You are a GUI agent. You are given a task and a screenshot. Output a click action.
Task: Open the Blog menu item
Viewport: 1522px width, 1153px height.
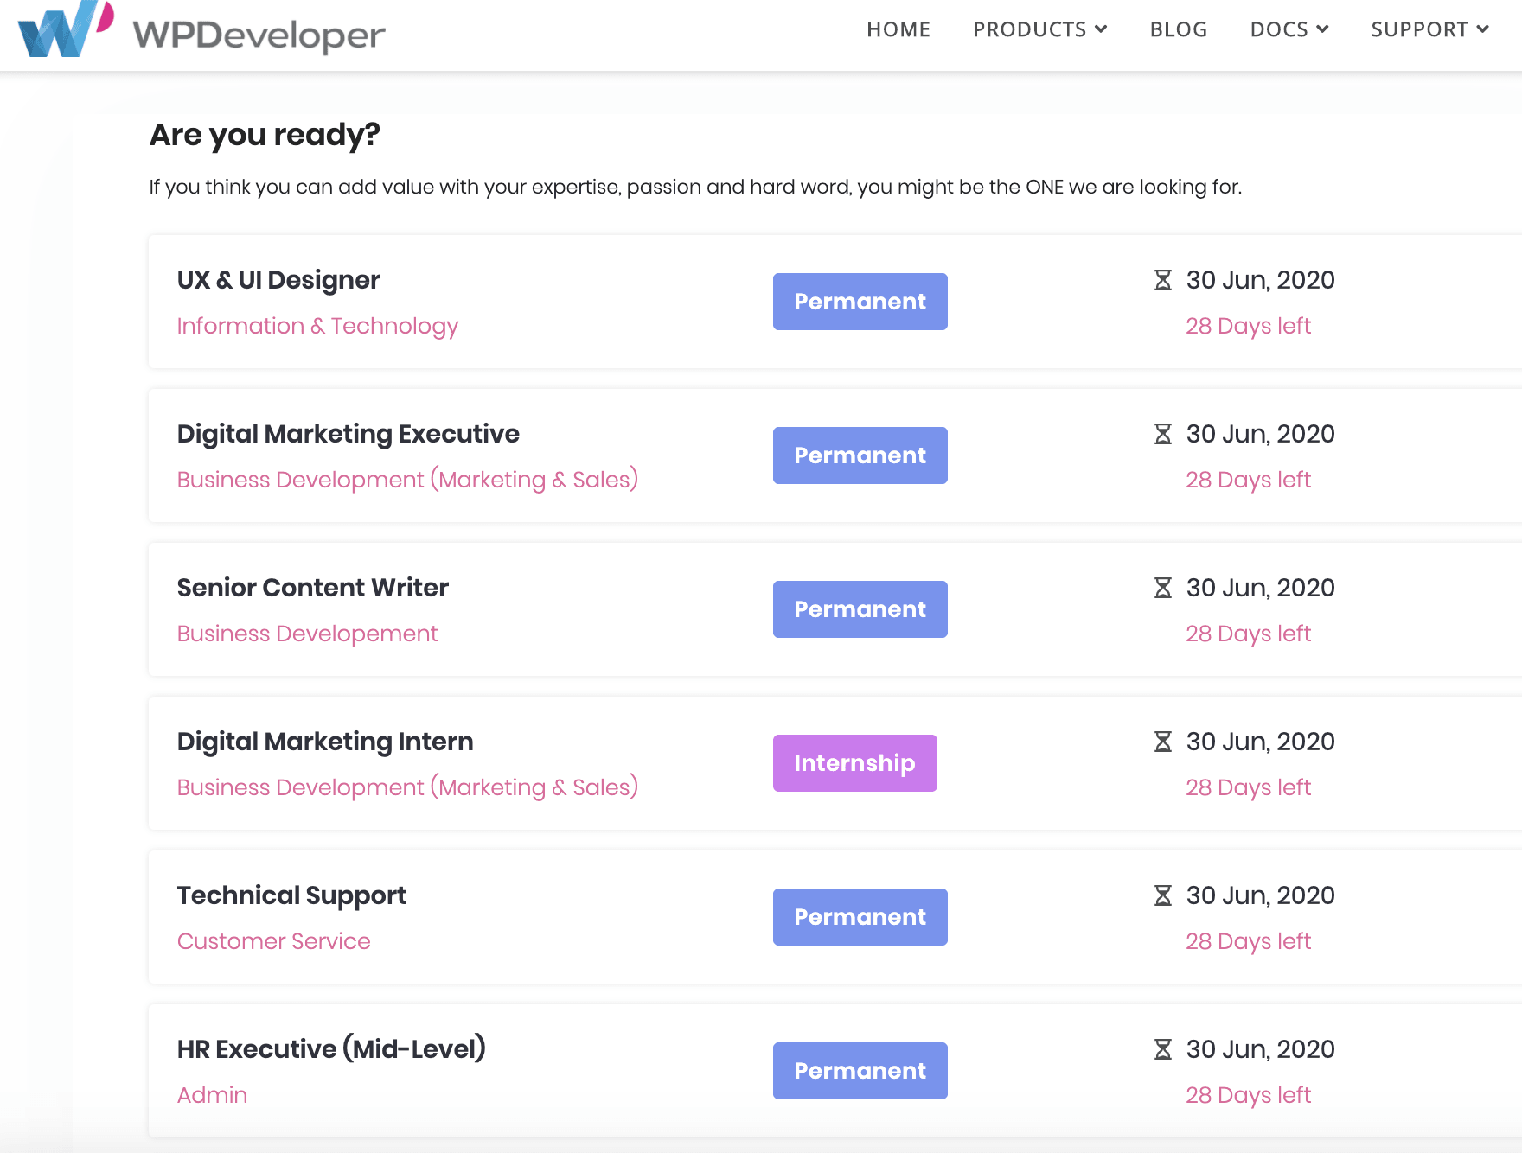click(1178, 29)
